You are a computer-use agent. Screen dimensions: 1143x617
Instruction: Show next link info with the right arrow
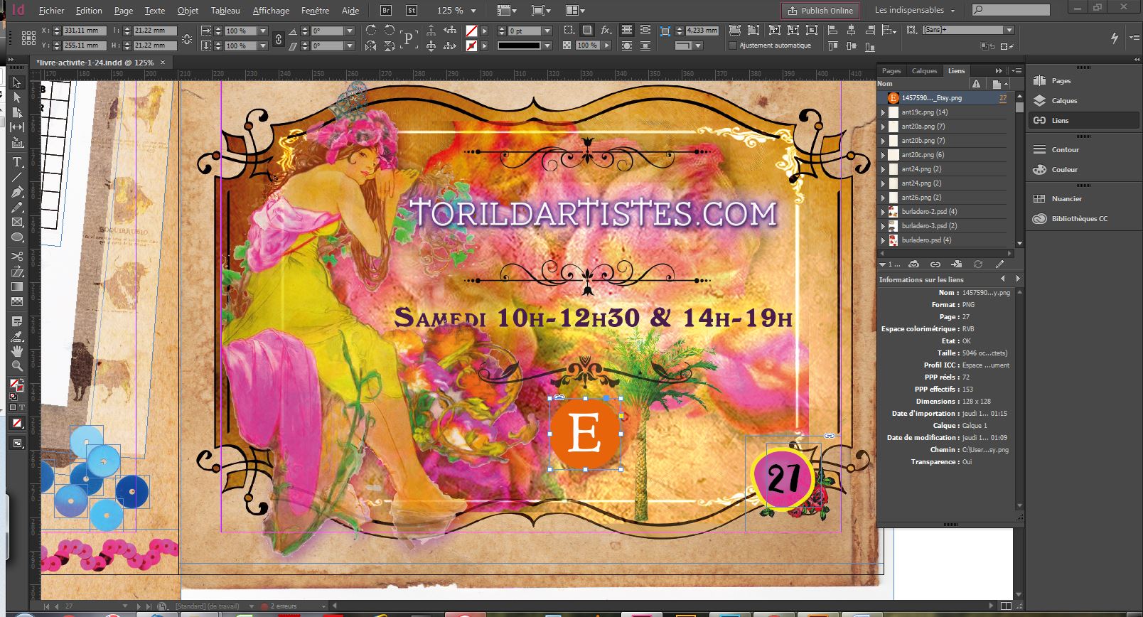coord(1017,279)
